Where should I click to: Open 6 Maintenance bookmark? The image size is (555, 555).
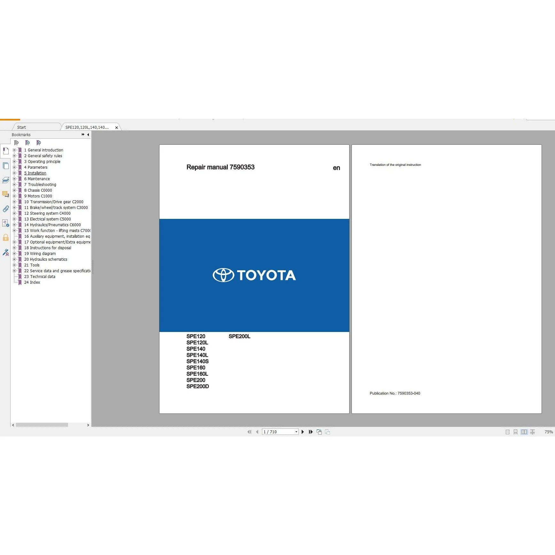(x=37, y=179)
